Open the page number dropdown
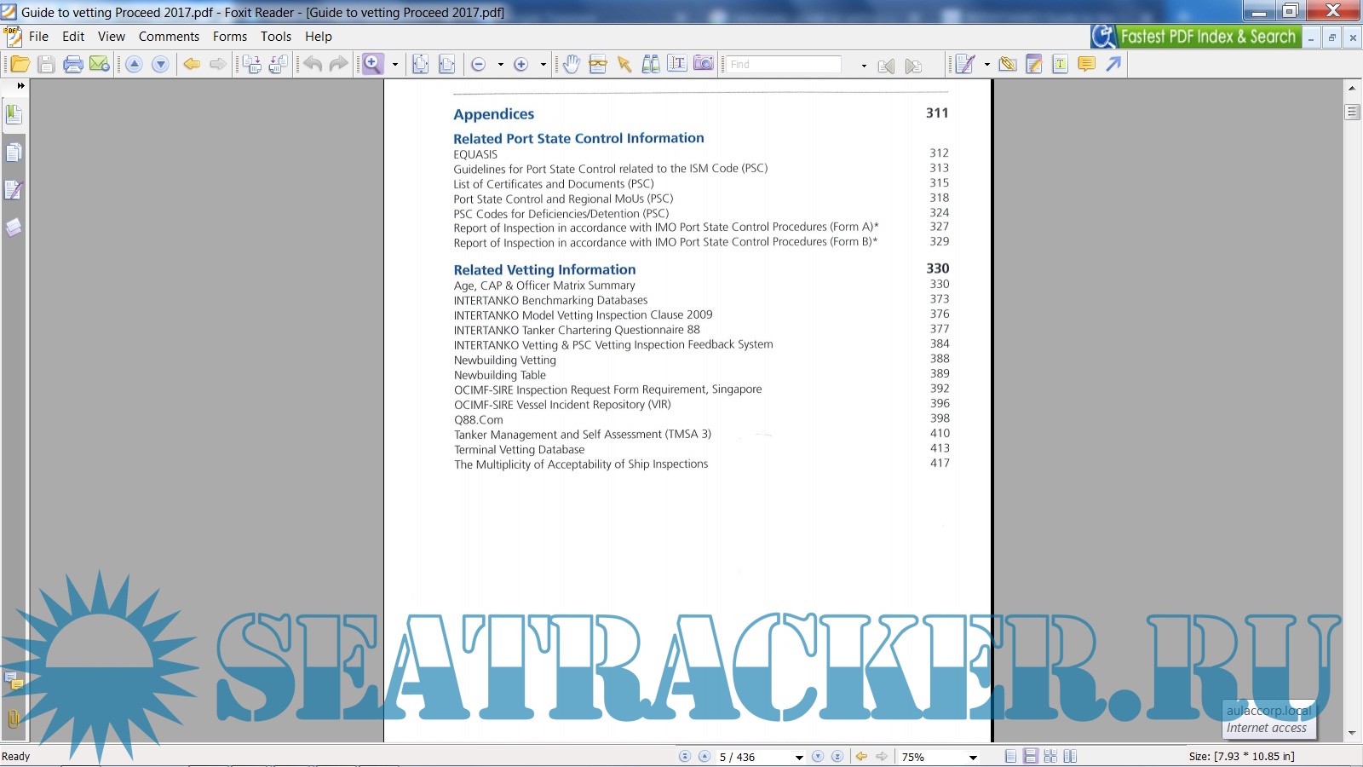The height and width of the screenshot is (767, 1363). (x=799, y=758)
